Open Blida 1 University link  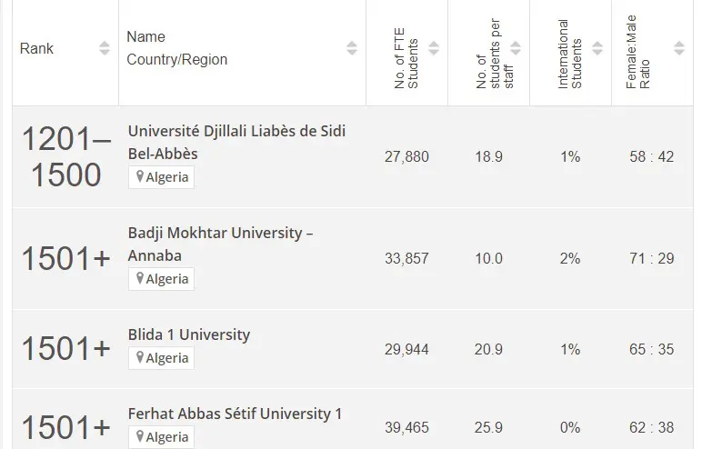tap(189, 334)
